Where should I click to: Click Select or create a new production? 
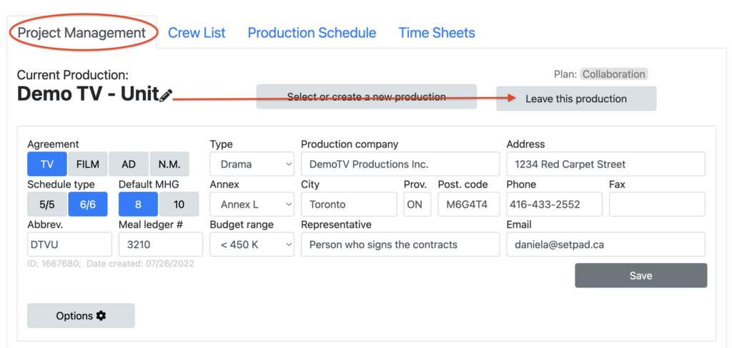(366, 97)
